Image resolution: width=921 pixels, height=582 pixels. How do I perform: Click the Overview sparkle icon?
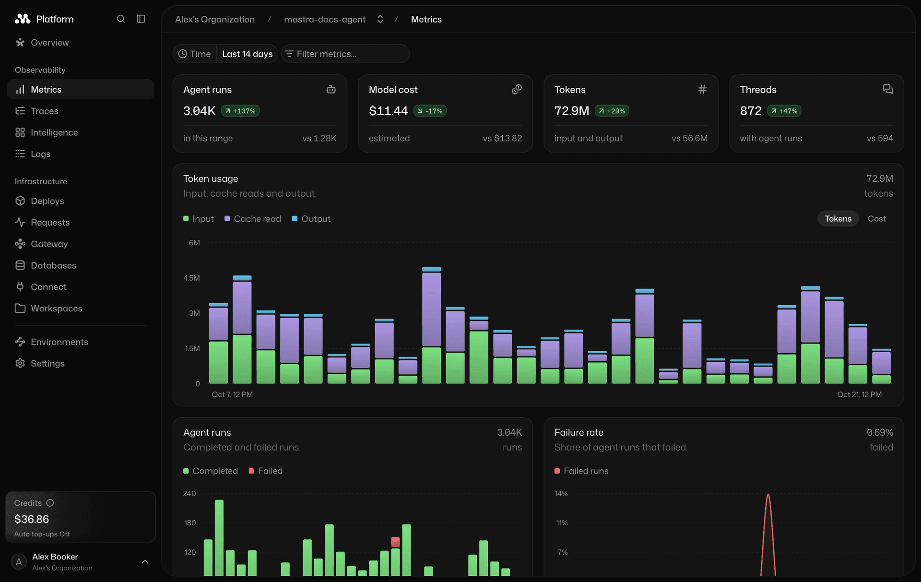pyautogui.click(x=20, y=42)
